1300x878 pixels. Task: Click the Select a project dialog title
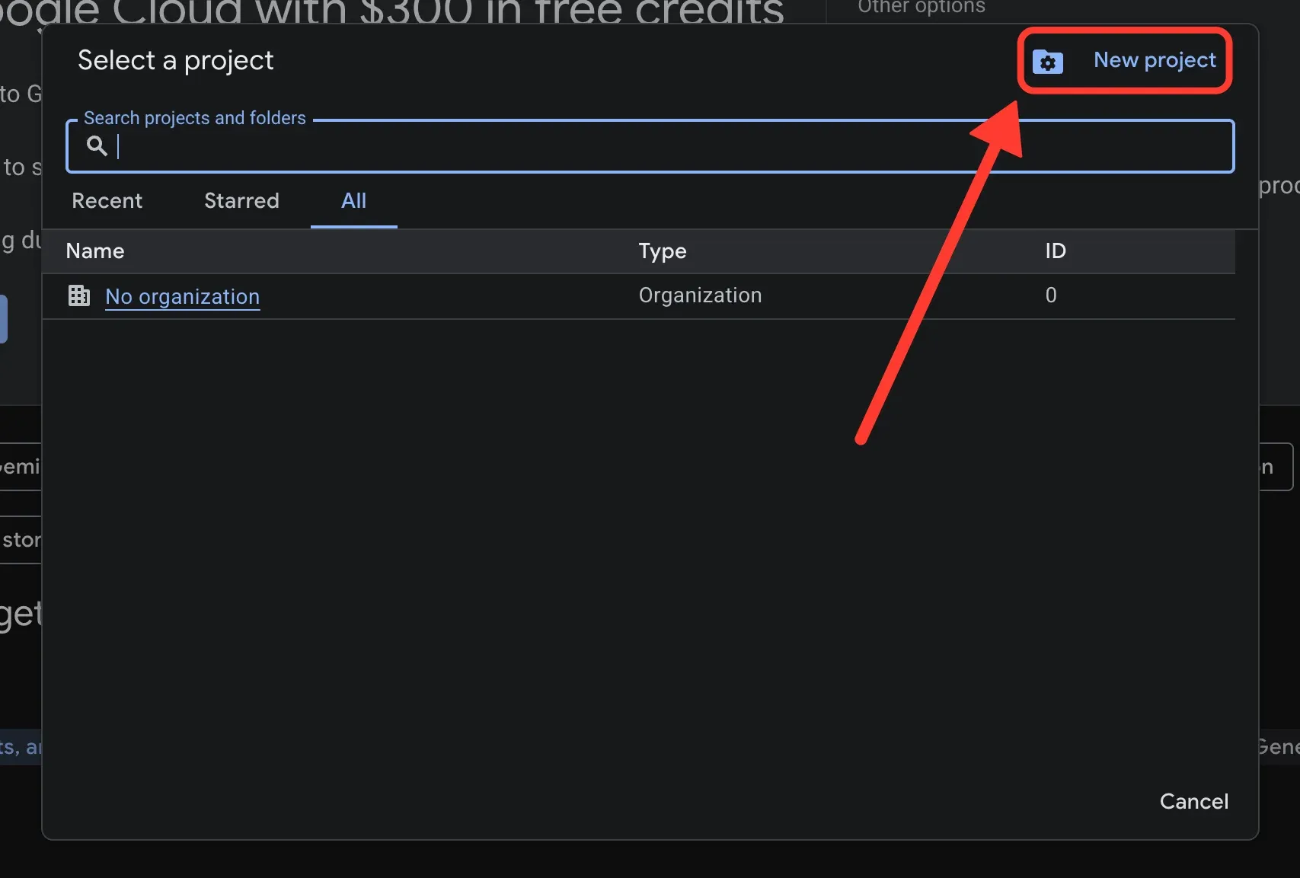pos(175,60)
